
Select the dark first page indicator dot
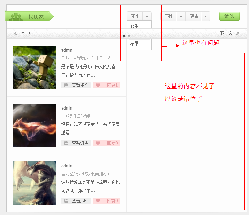click(124, 36)
